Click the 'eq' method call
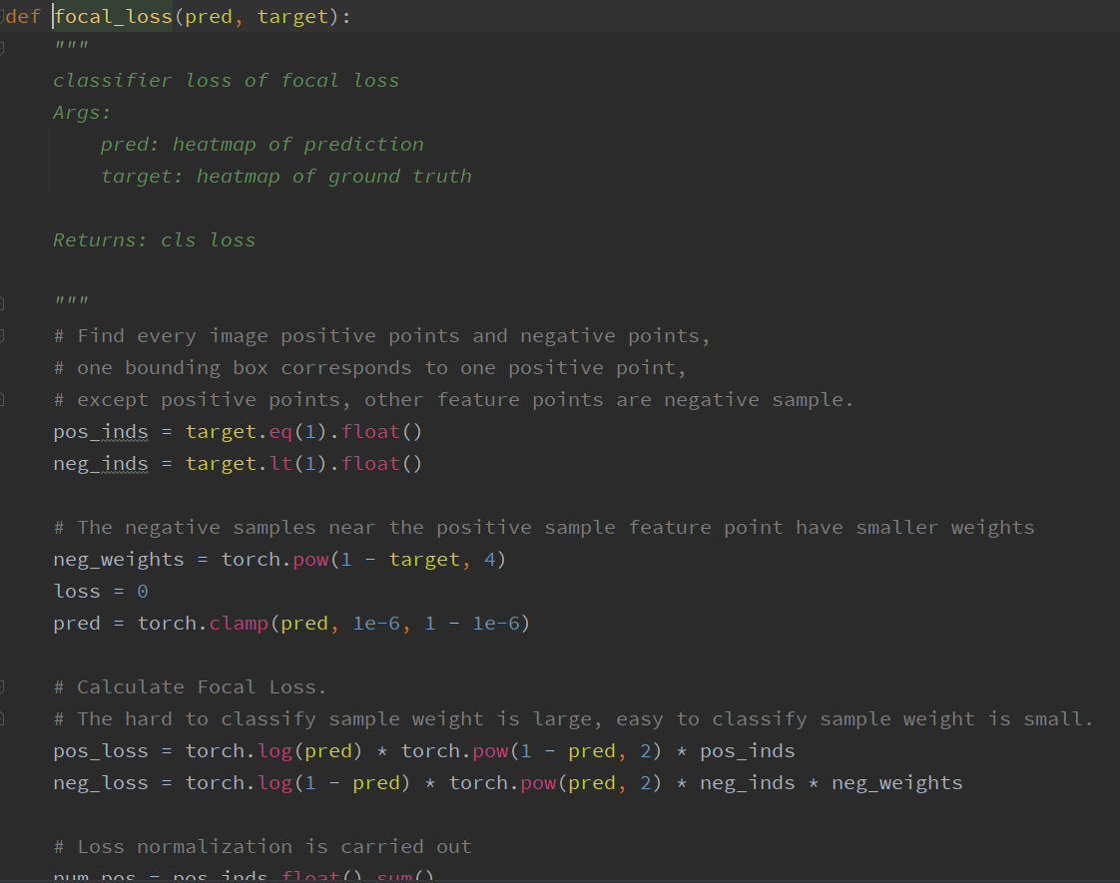This screenshot has height=883, width=1120. (x=280, y=432)
